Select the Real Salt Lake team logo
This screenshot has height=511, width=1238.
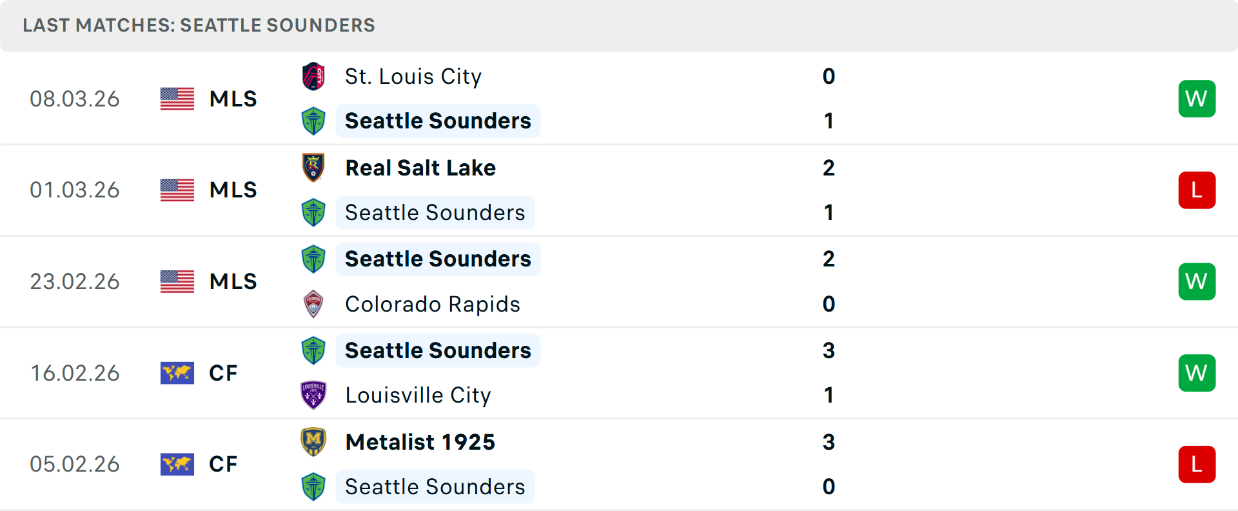tap(314, 167)
